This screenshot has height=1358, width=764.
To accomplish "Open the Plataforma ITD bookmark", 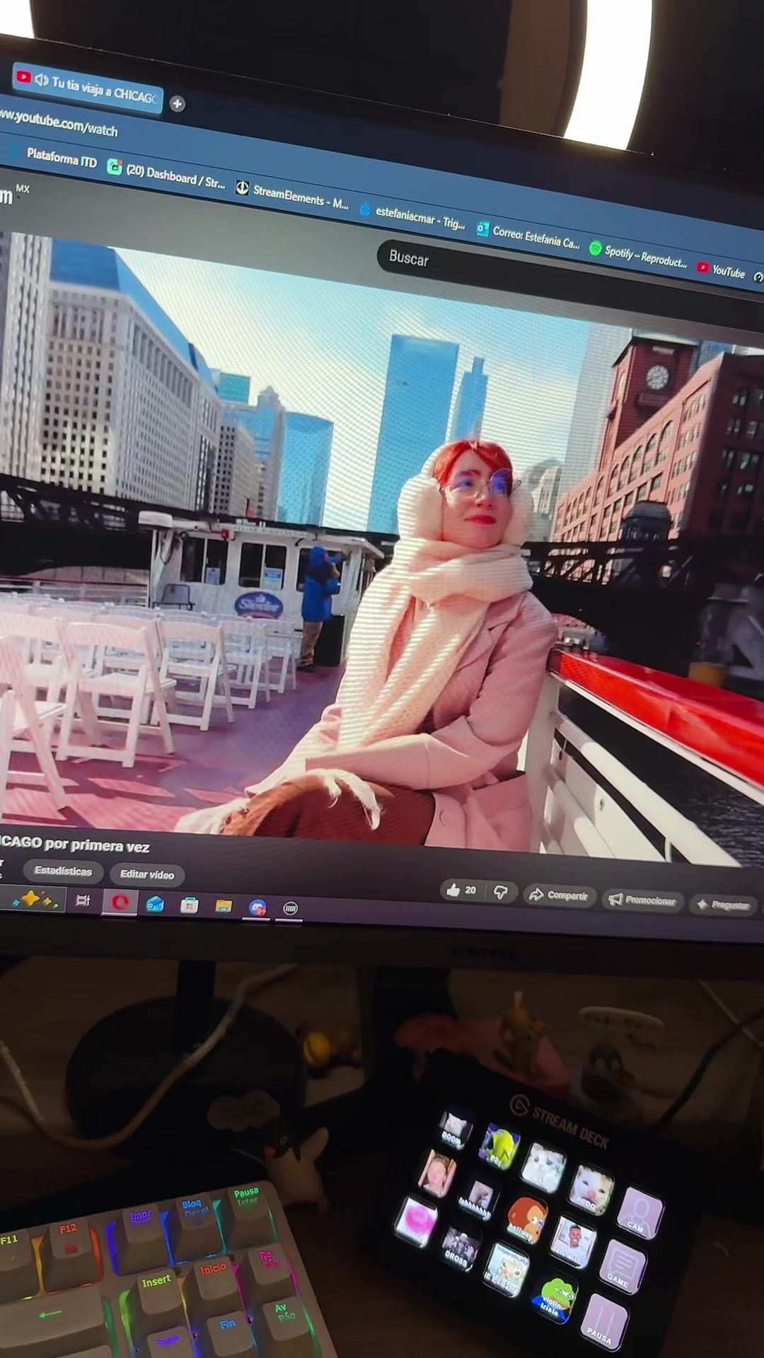I will (x=61, y=158).
